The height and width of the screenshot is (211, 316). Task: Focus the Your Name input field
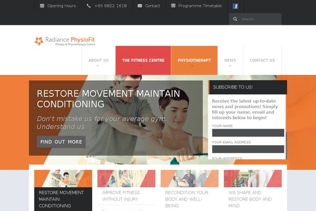(x=248, y=133)
